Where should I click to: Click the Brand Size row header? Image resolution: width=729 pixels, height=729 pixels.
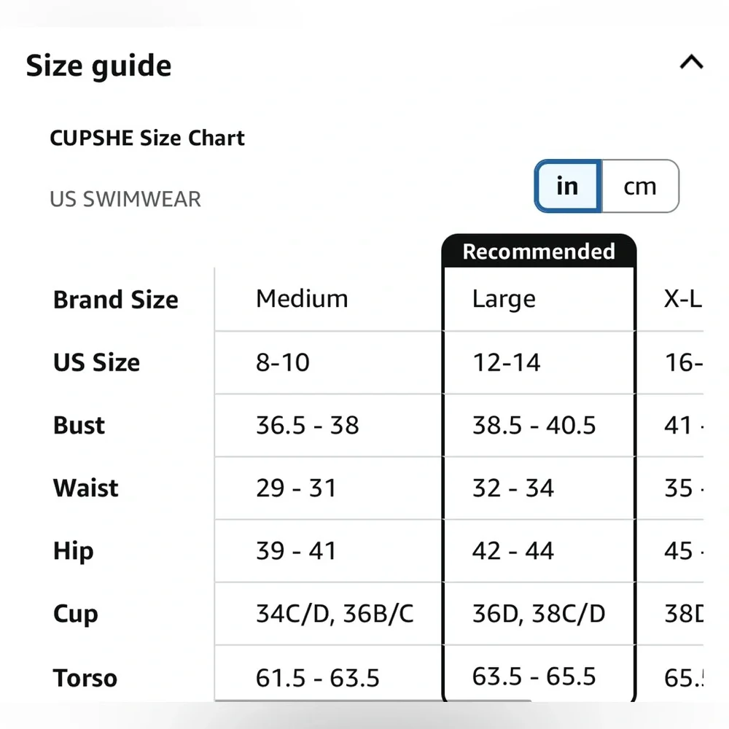coord(116,300)
